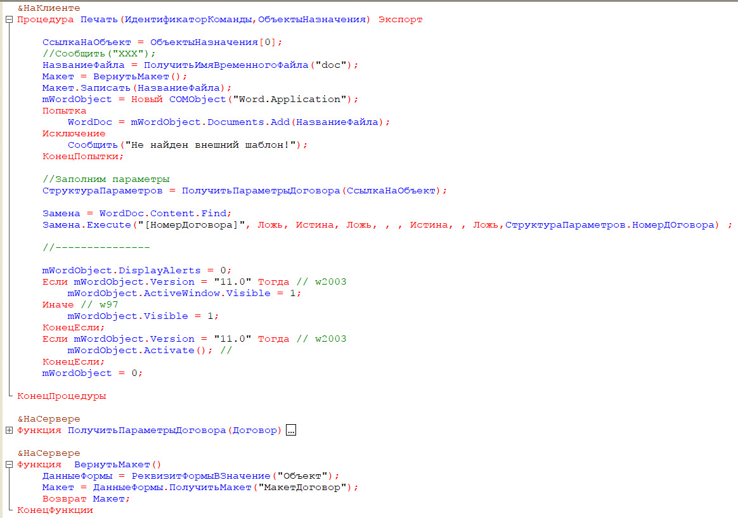Screen dimensions: 738x518
Task: Click the ellipsis box after ПолучитьПараметрыДоговора(Договор)
Action: click(x=291, y=431)
